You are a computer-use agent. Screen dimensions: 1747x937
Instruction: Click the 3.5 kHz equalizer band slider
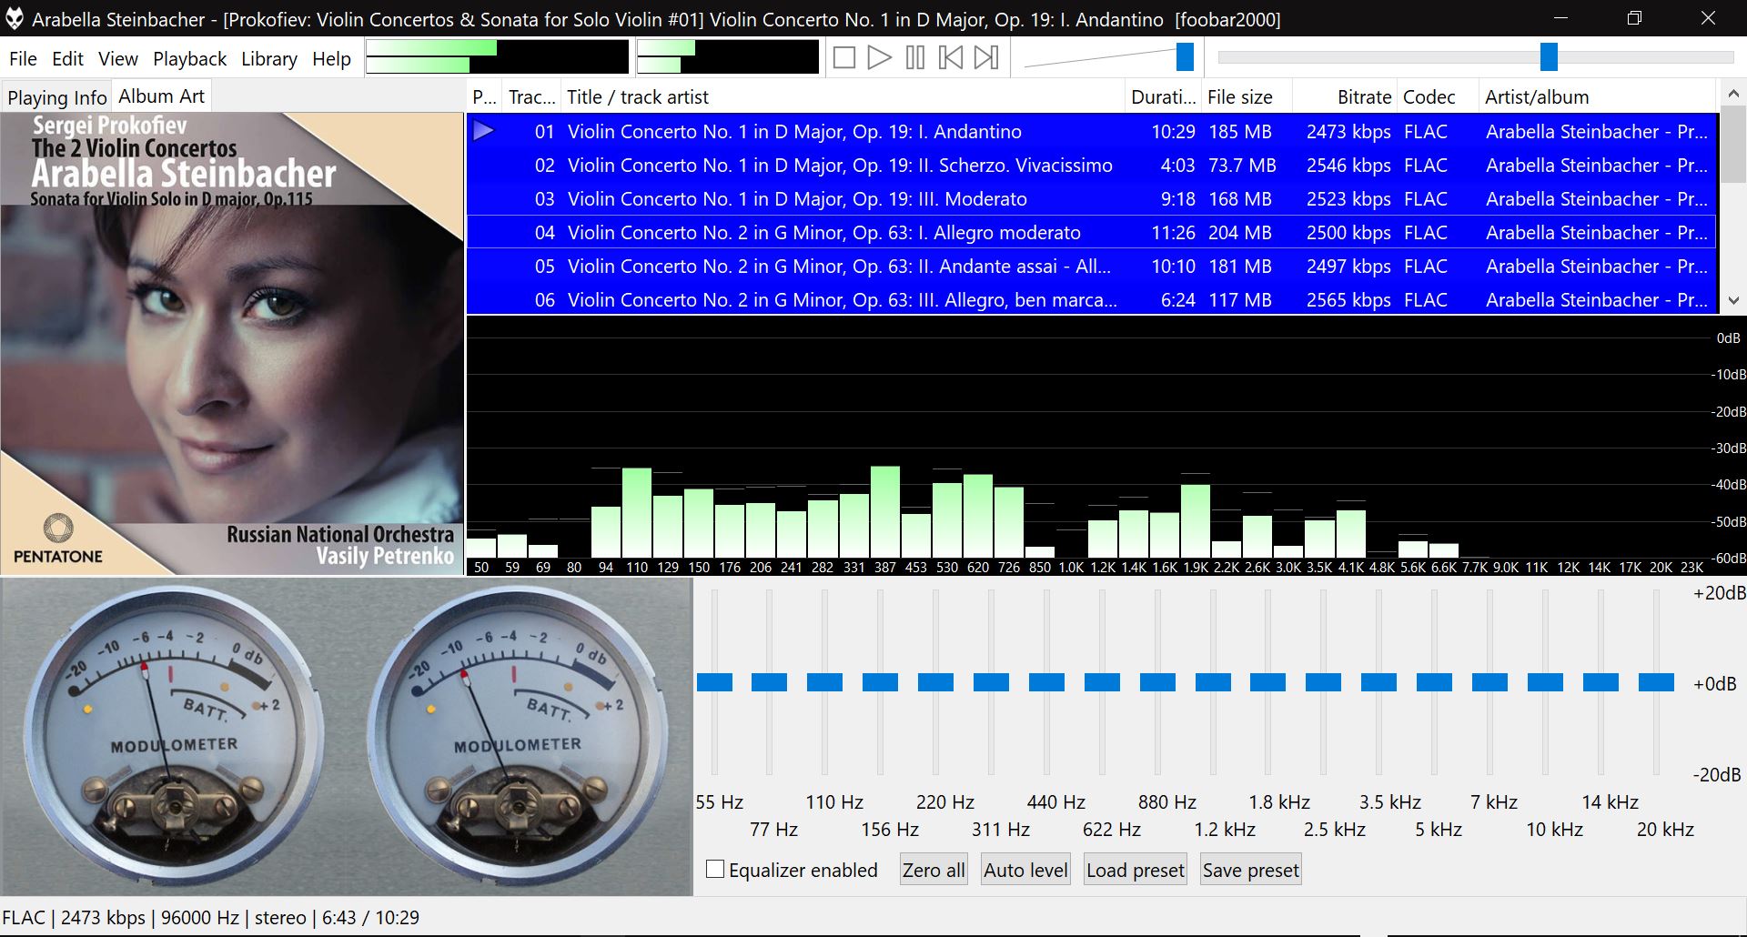click(x=1379, y=682)
